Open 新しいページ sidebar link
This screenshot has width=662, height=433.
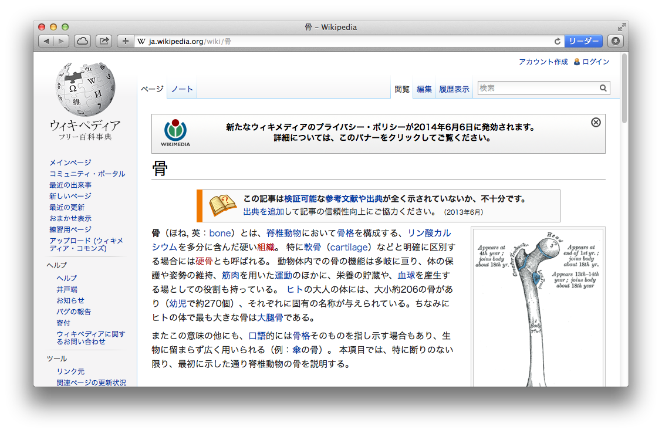pos(70,196)
